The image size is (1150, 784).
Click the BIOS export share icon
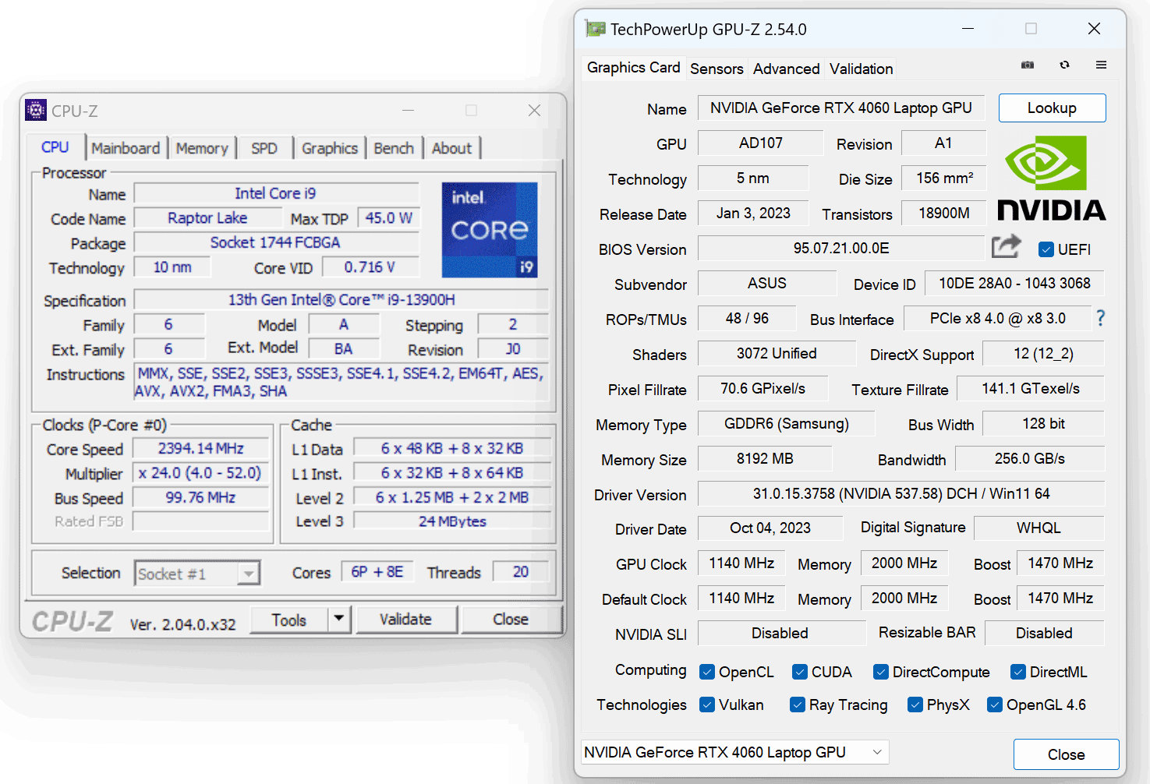(1006, 246)
